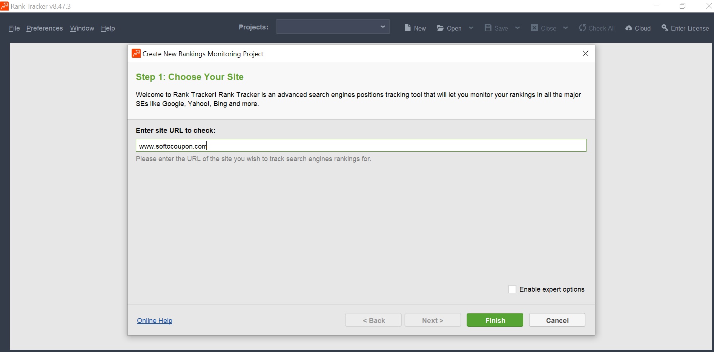Click into the site URL input field

point(361,146)
